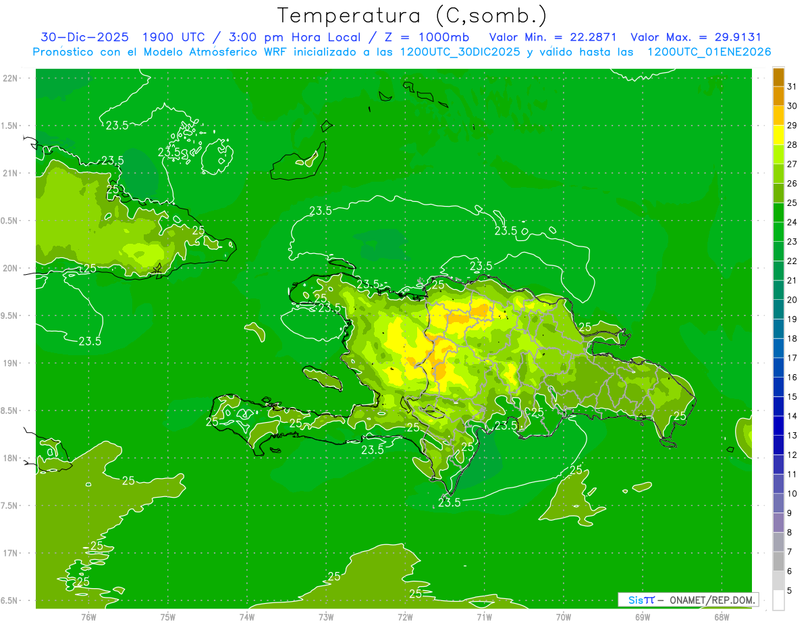Click the 75W longitude label
This screenshot has height=626, width=810.
click(x=167, y=617)
